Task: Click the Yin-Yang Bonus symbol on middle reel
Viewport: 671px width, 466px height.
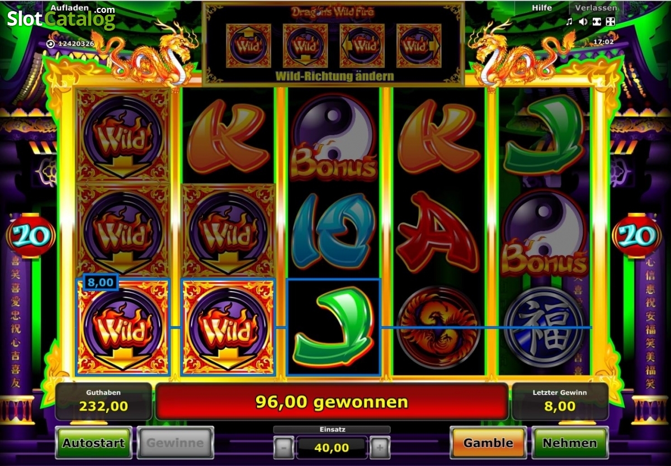Action: coord(333,136)
